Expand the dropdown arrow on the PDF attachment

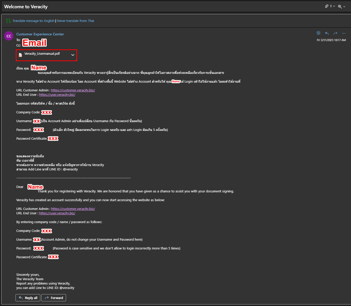pyautogui.click(x=73, y=55)
